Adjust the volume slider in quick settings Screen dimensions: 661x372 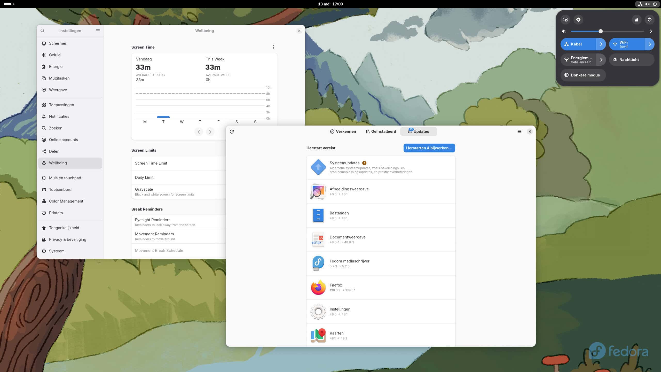point(601,31)
